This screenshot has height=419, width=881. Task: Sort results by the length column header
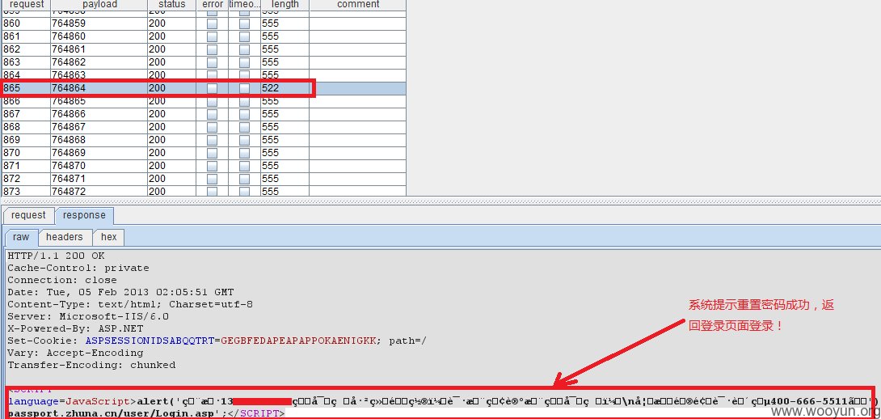(x=285, y=5)
